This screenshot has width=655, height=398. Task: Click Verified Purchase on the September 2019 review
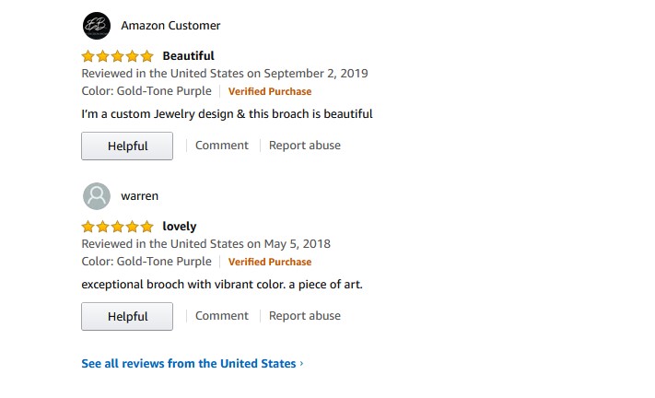click(x=270, y=92)
